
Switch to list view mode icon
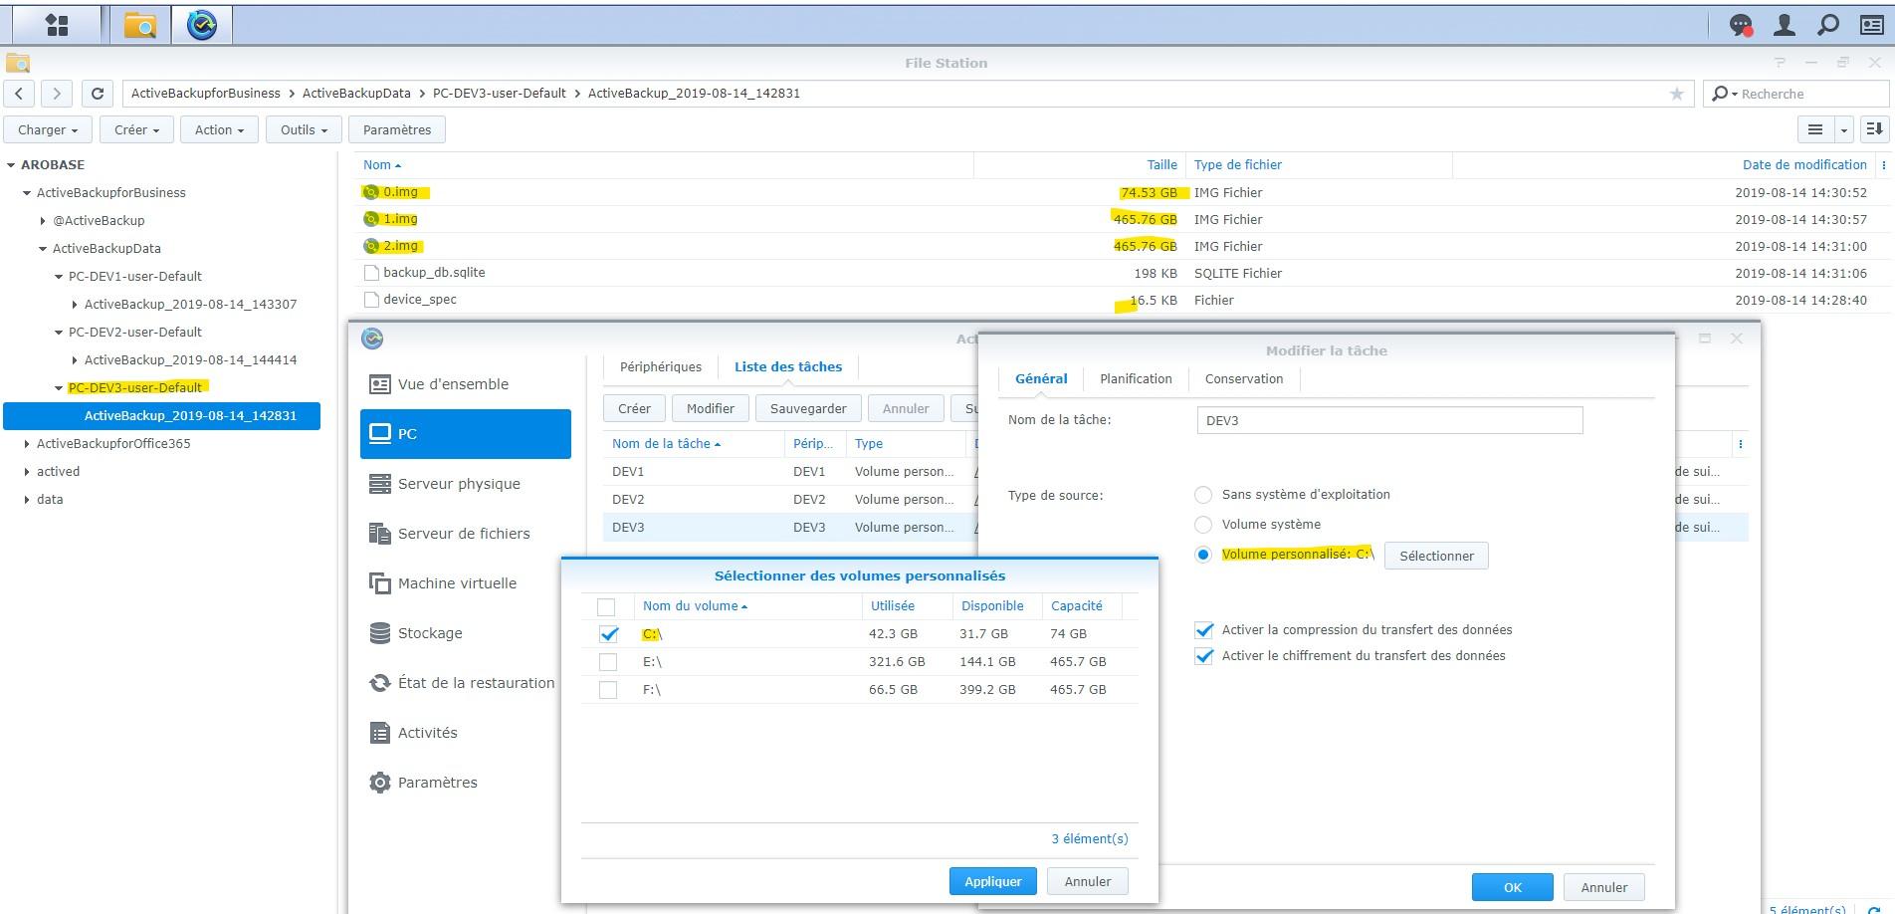(1815, 129)
